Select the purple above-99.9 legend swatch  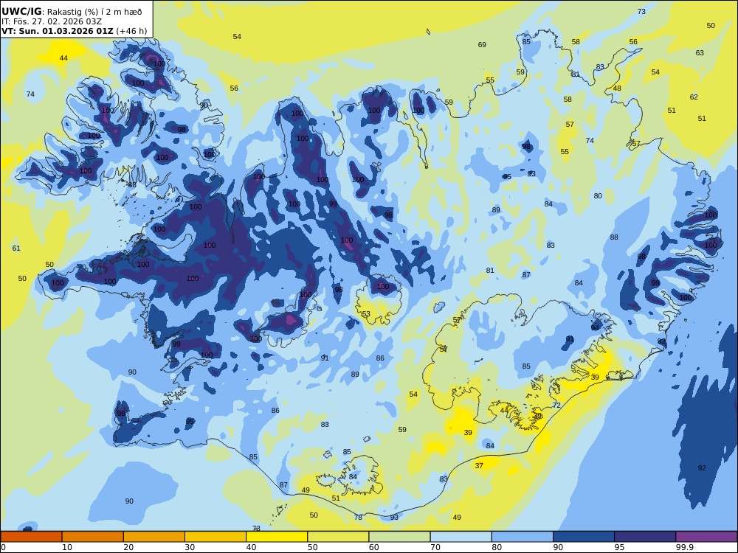pos(706,537)
